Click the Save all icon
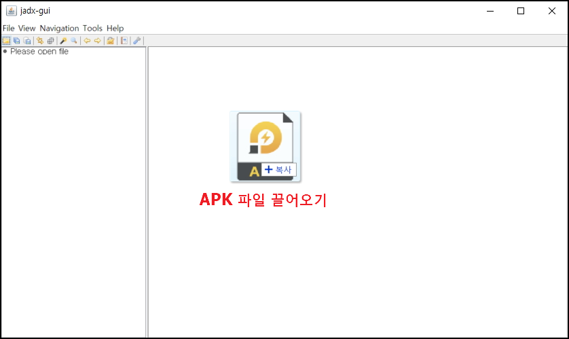The width and height of the screenshot is (569, 339). point(17,41)
